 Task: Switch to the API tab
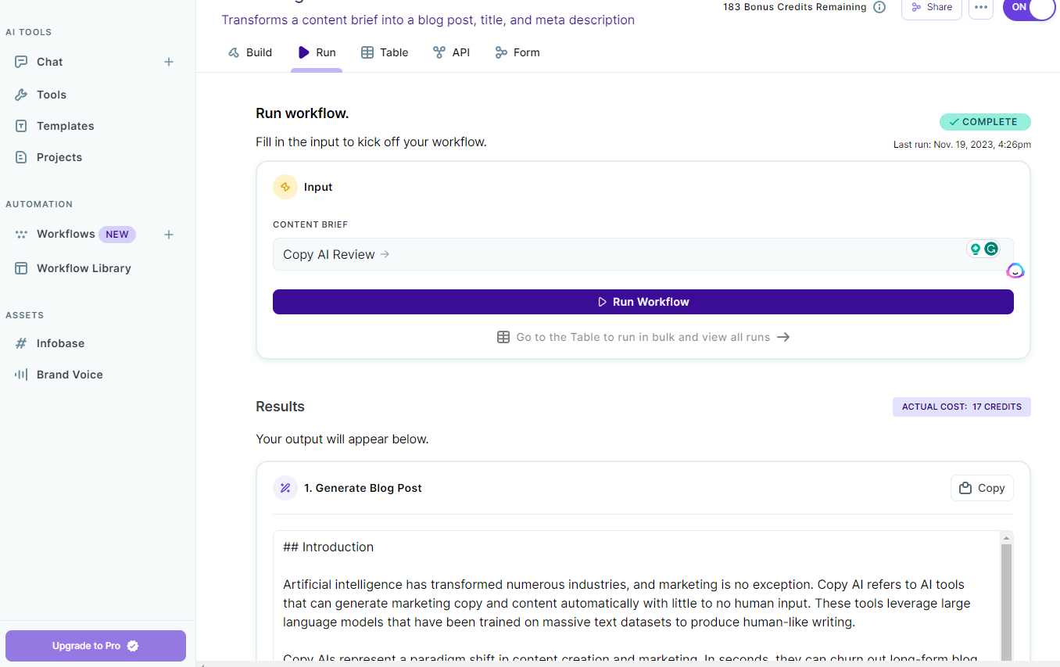pyautogui.click(x=452, y=52)
